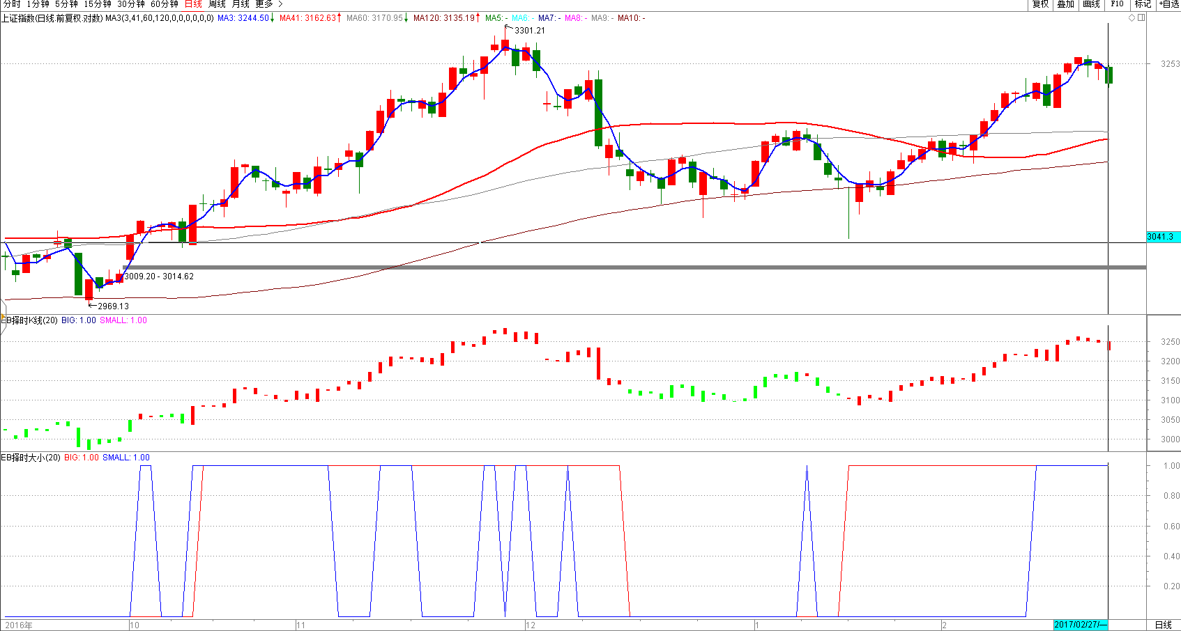
Task: Click the 3009.20 - 3014.62 gap label
Action: (x=159, y=276)
